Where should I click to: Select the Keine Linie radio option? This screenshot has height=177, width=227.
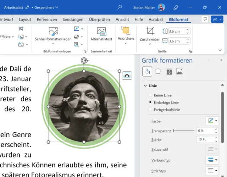151,95
